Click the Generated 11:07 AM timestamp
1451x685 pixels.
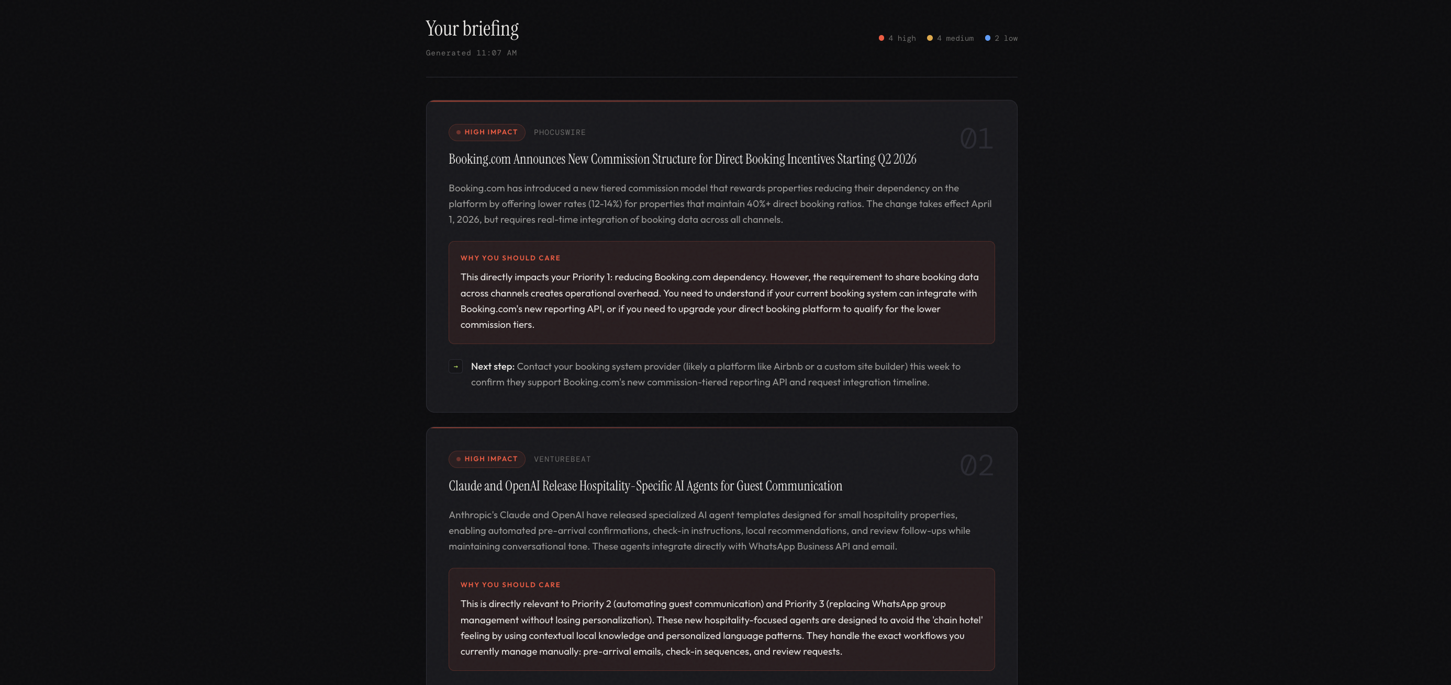pos(471,53)
